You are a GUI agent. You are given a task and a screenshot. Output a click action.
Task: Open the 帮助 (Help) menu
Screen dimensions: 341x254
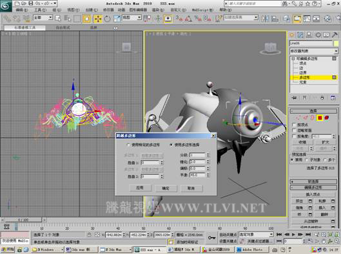[226, 10]
